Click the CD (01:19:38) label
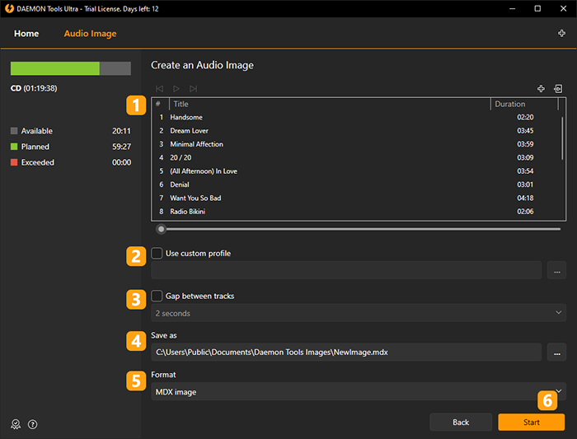The height and width of the screenshot is (439, 577). (x=34, y=88)
